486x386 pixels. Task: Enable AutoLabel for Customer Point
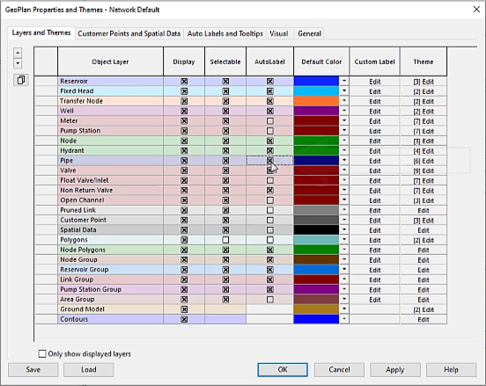point(270,220)
